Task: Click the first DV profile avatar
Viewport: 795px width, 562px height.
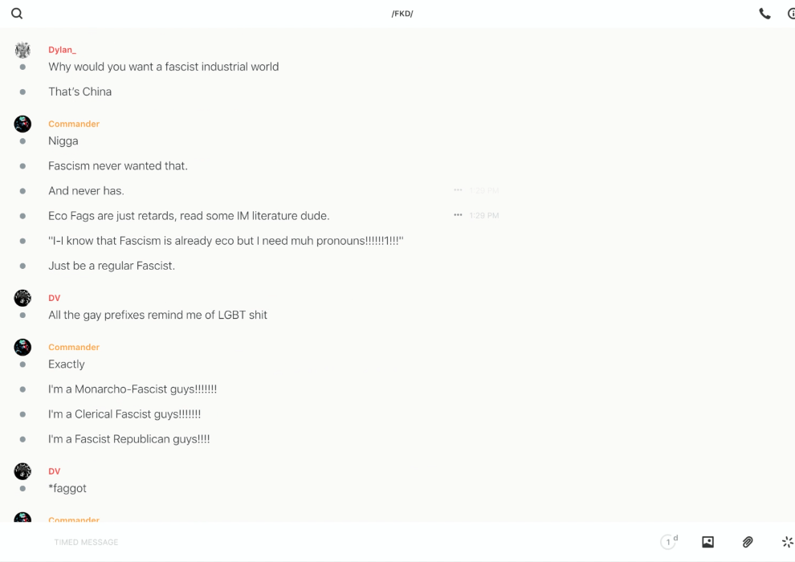Action: 22,298
